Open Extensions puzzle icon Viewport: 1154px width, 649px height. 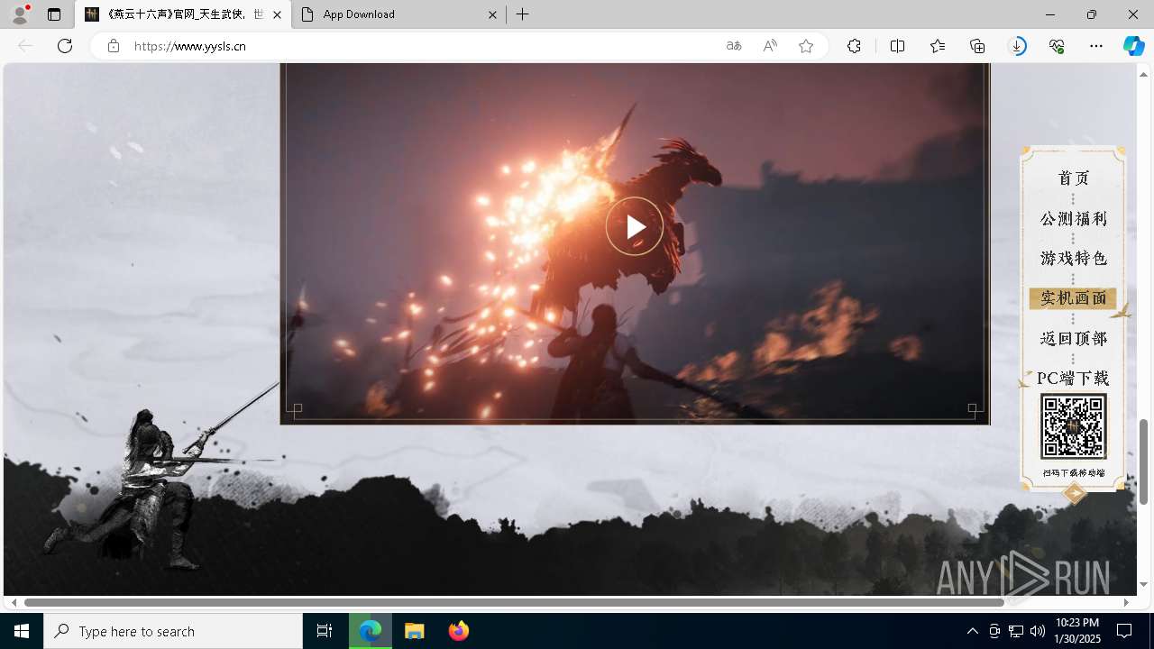pos(854,46)
